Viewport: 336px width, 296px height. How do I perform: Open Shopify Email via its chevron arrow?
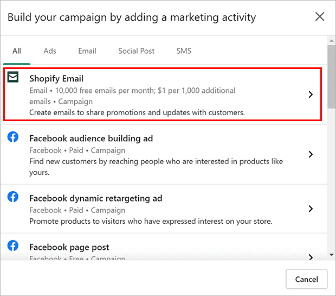(x=311, y=95)
